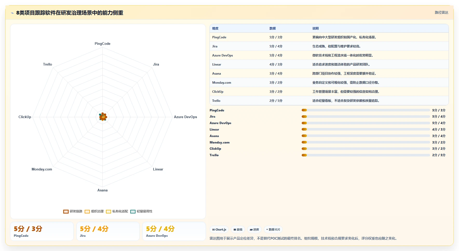
Task: Click the Monday.com axis label on the radar
Action: click(x=42, y=169)
